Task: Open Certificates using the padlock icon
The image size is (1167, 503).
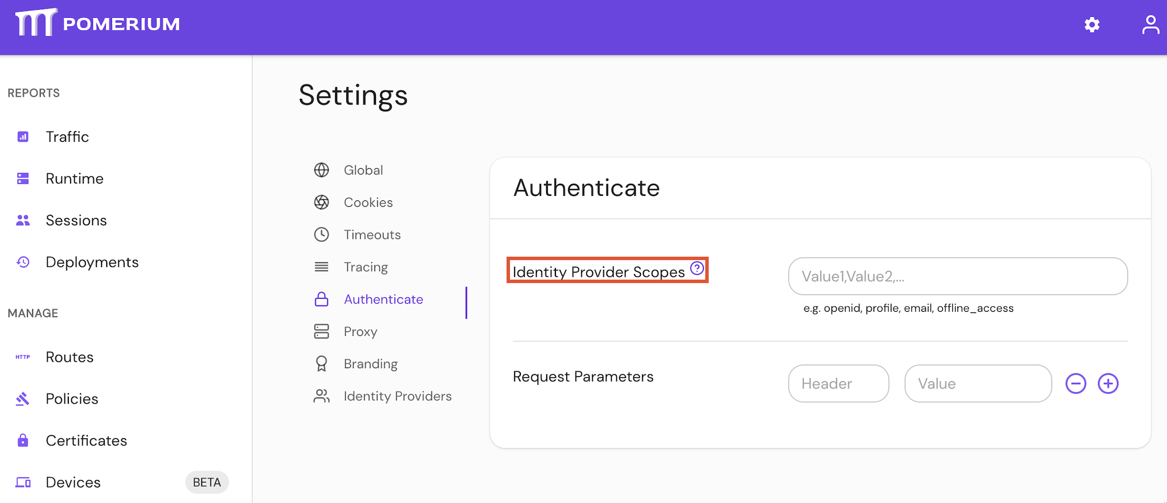Action: coord(22,440)
